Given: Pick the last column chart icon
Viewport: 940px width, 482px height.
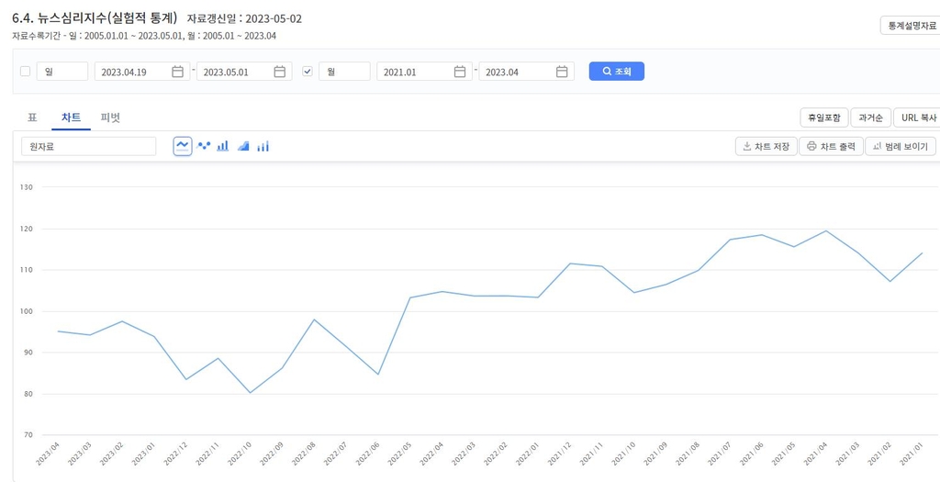Looking at the screenshot, I should pyautogui.click(x=263, y=146).
